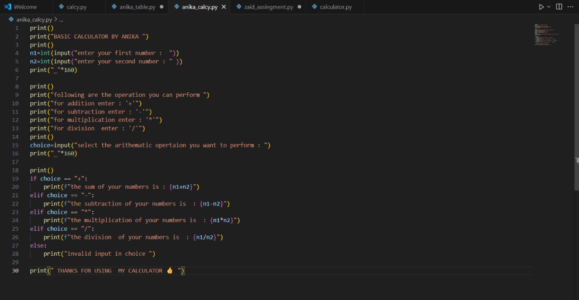The width and height of the screenshot is (579, 300).
Task: Switch to the calcy.py tab
Action: coord(76,7)
